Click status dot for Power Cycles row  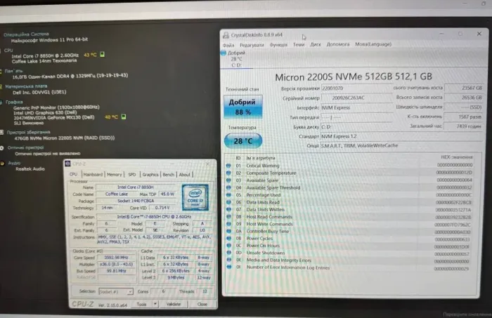[x=228, y=239]
